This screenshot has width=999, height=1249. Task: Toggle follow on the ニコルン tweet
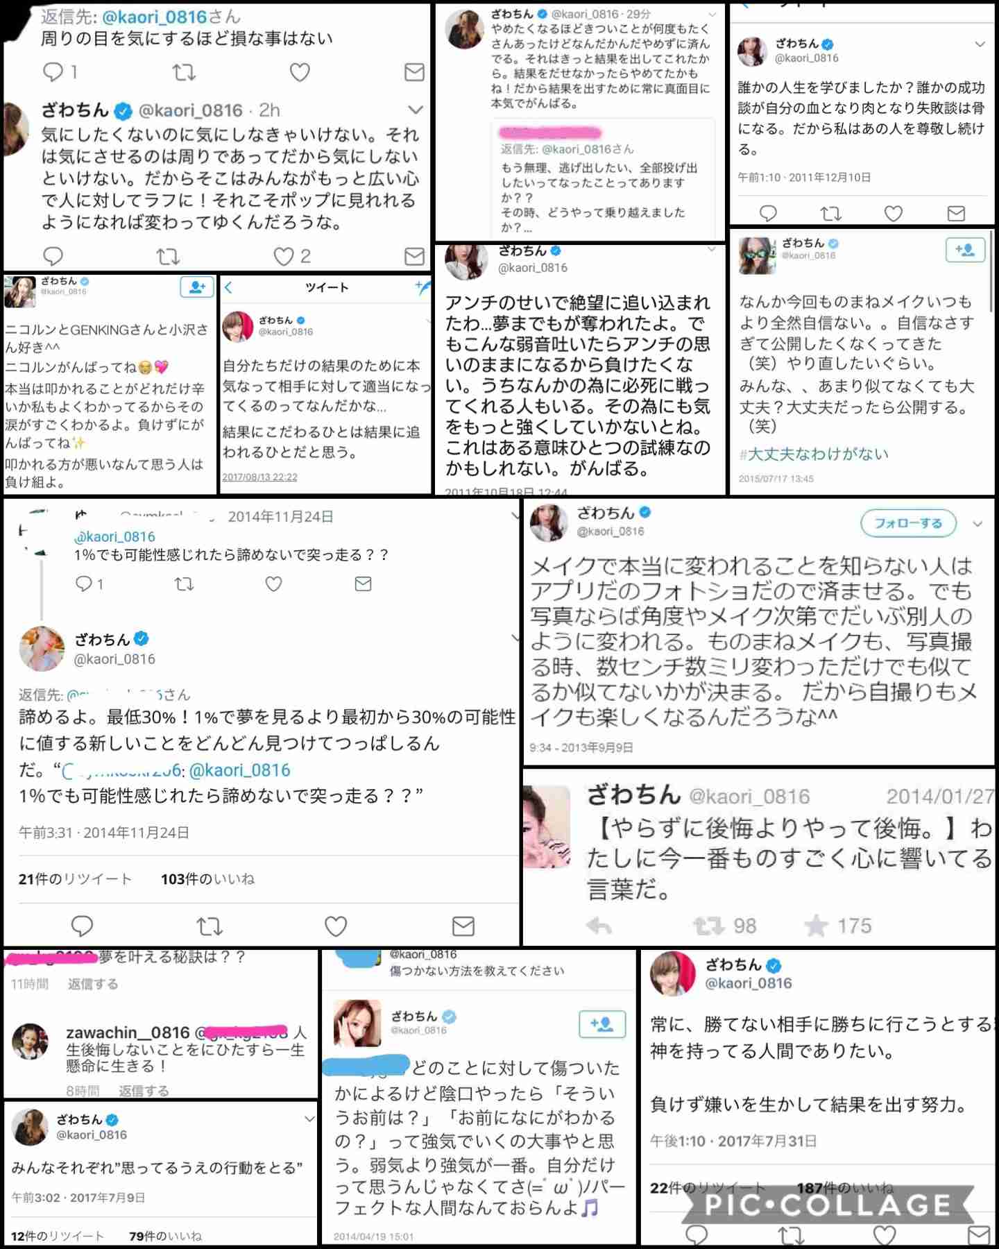tap(197, 287)
